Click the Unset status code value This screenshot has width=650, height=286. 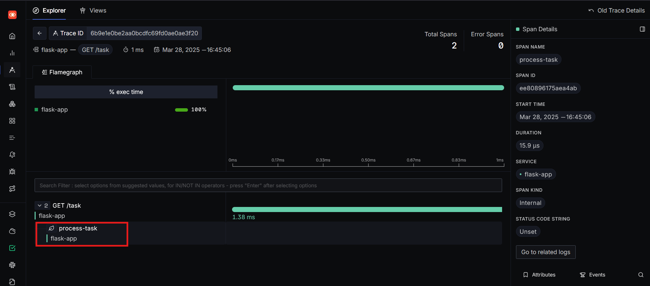click(528, 232)
